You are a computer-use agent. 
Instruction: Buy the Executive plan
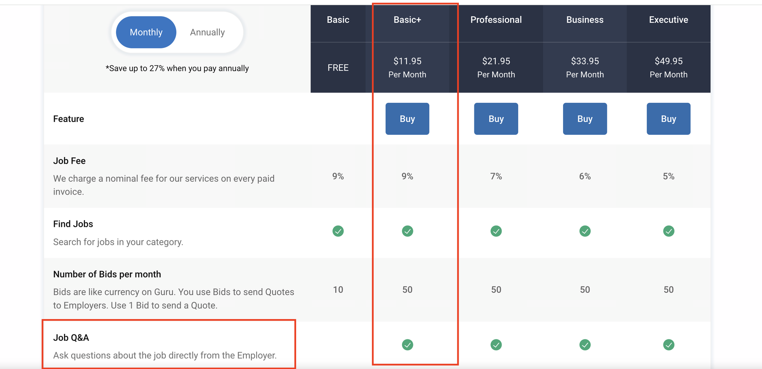669,119
